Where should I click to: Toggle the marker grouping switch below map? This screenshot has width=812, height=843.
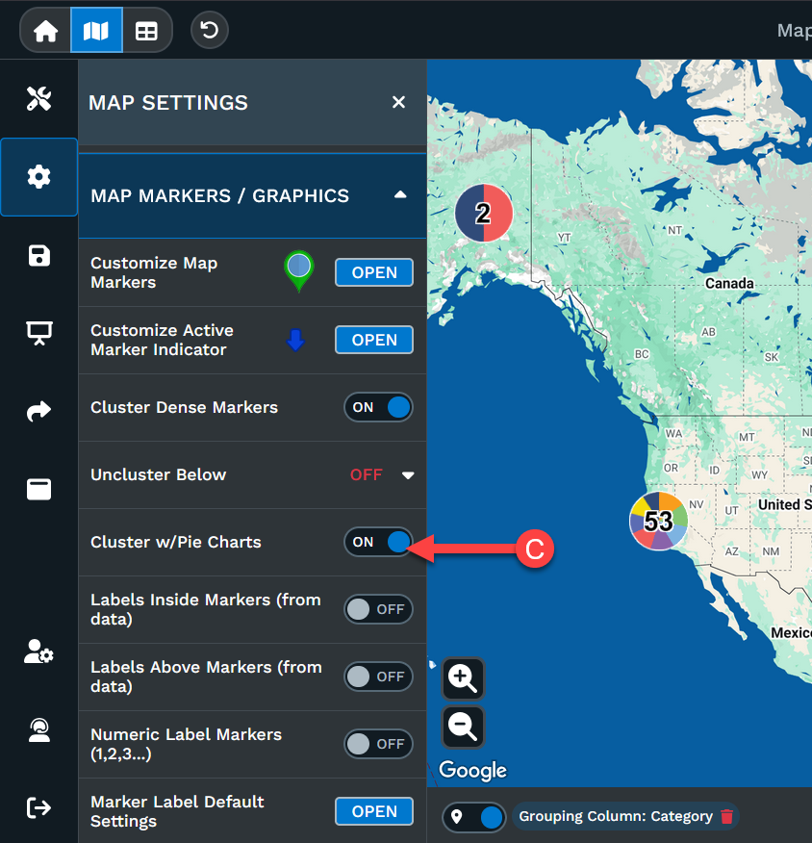(x=474, y=817)
